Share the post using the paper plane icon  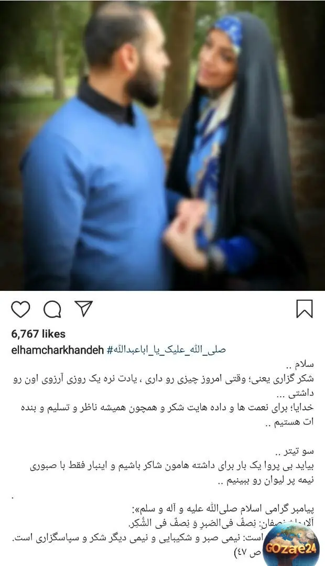[x=83, y=309]
